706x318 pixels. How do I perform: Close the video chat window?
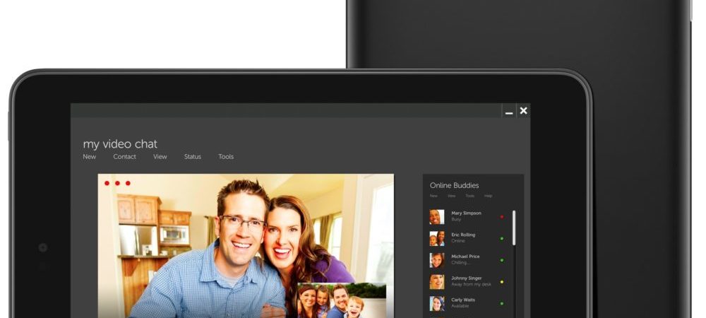point(523,111)
